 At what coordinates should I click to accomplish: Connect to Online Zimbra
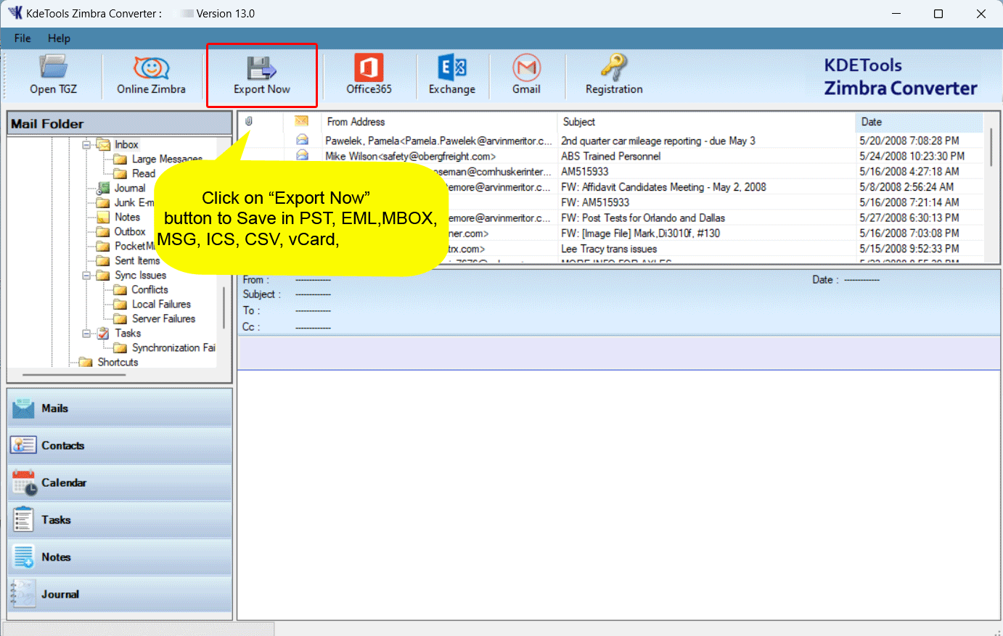pos(152,75)
